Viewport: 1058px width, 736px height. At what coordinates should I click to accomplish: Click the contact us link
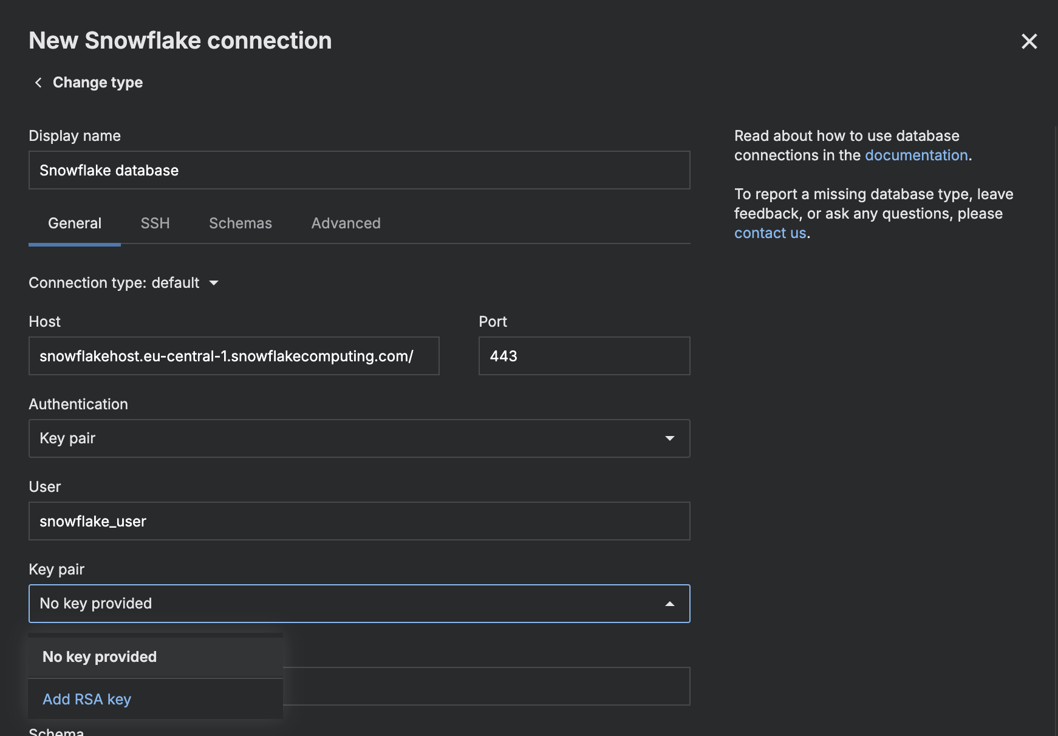pos(770,233)
